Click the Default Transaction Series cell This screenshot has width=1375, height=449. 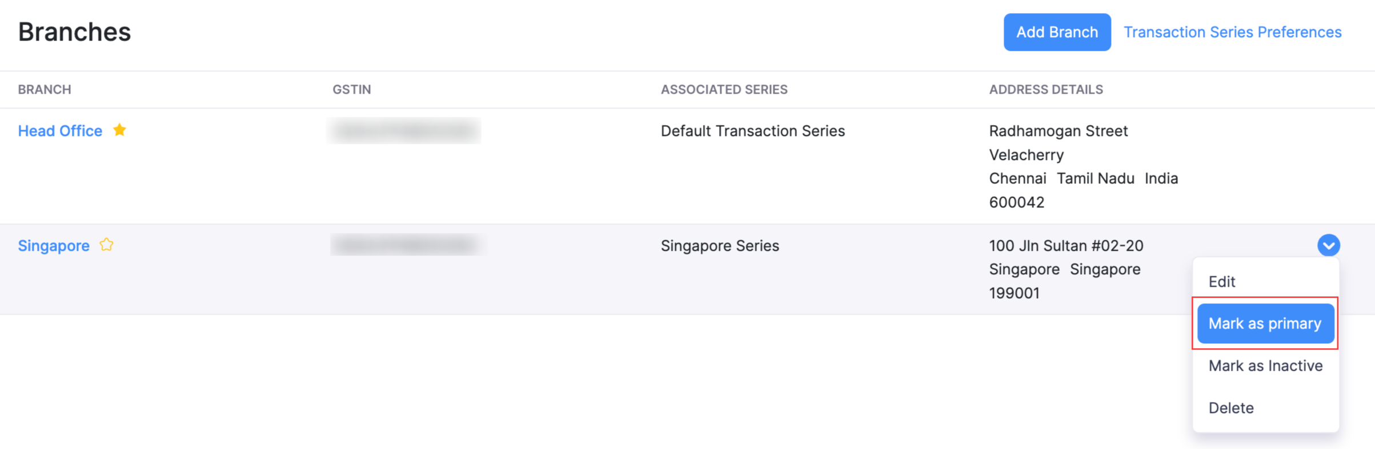(752, 131)
